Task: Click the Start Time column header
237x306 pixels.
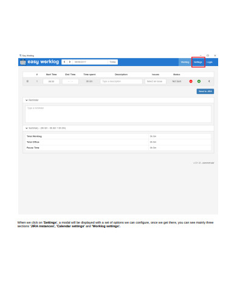Action: [51, 75]
